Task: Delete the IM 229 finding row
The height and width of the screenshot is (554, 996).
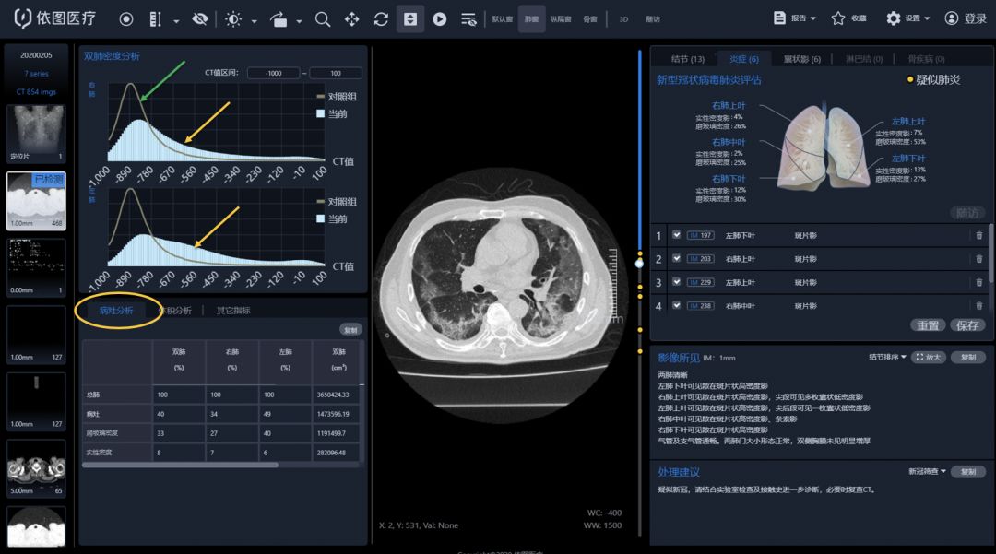Action: [978, 282]
